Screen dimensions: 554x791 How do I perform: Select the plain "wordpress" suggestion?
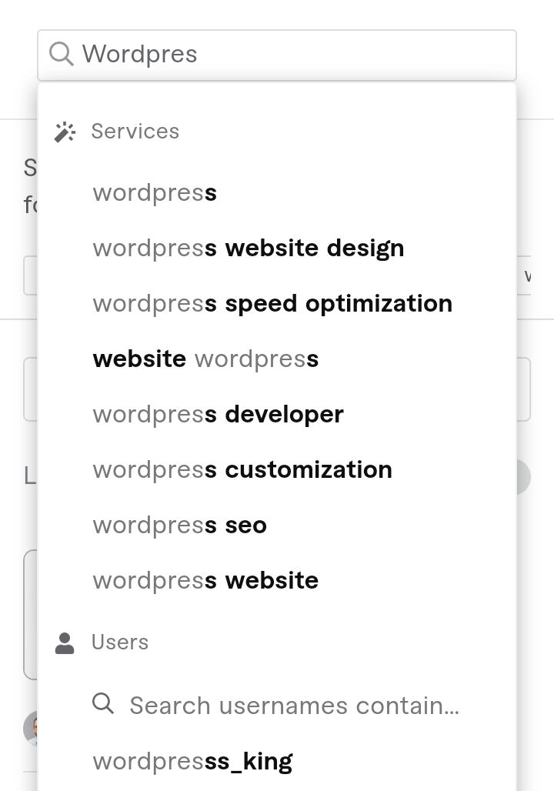155,193
